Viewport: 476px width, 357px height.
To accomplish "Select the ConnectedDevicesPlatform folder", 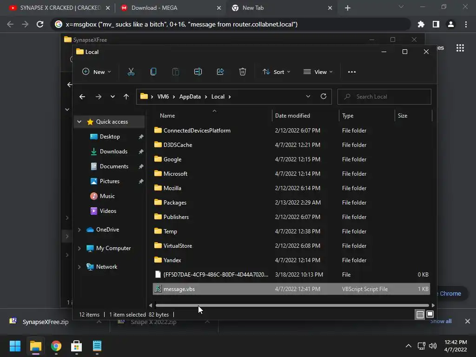I will click(x=291, y=131).
